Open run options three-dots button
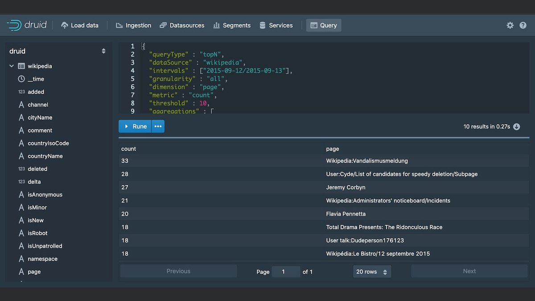Image resolution: width=535 pixels, height=301 pixels. (x=158, y=126)
